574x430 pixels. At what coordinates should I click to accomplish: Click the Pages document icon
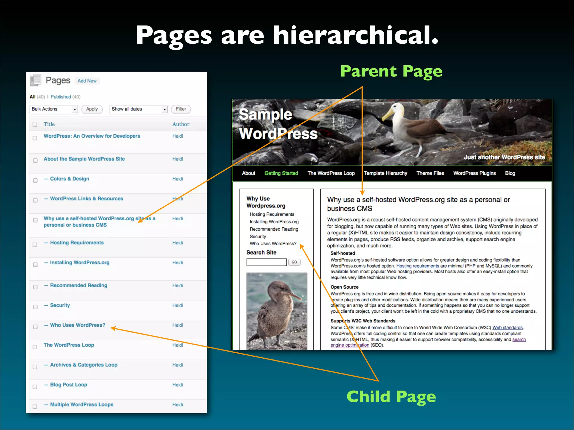point(36,80)
